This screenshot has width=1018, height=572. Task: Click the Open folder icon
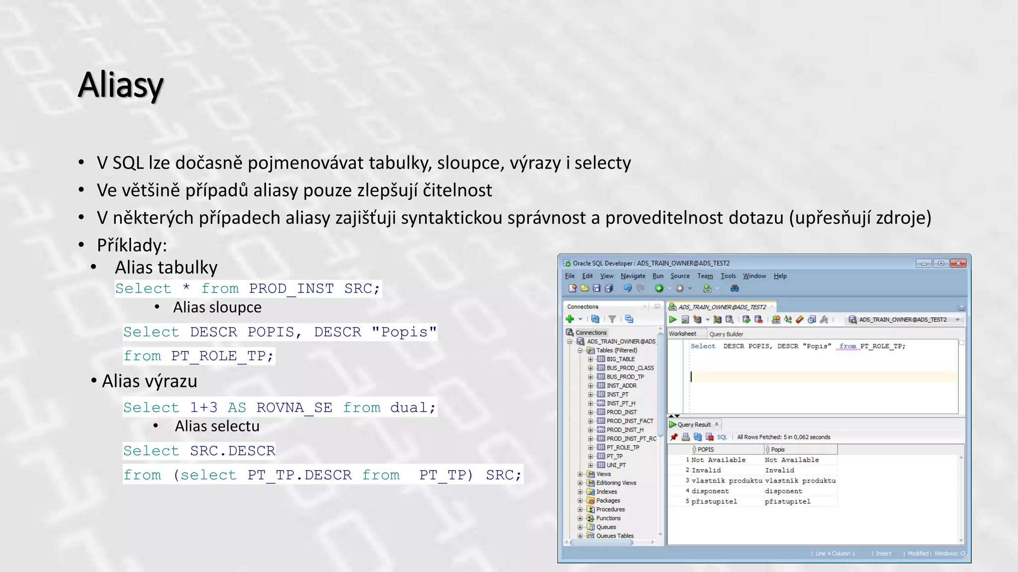(585, 288)
